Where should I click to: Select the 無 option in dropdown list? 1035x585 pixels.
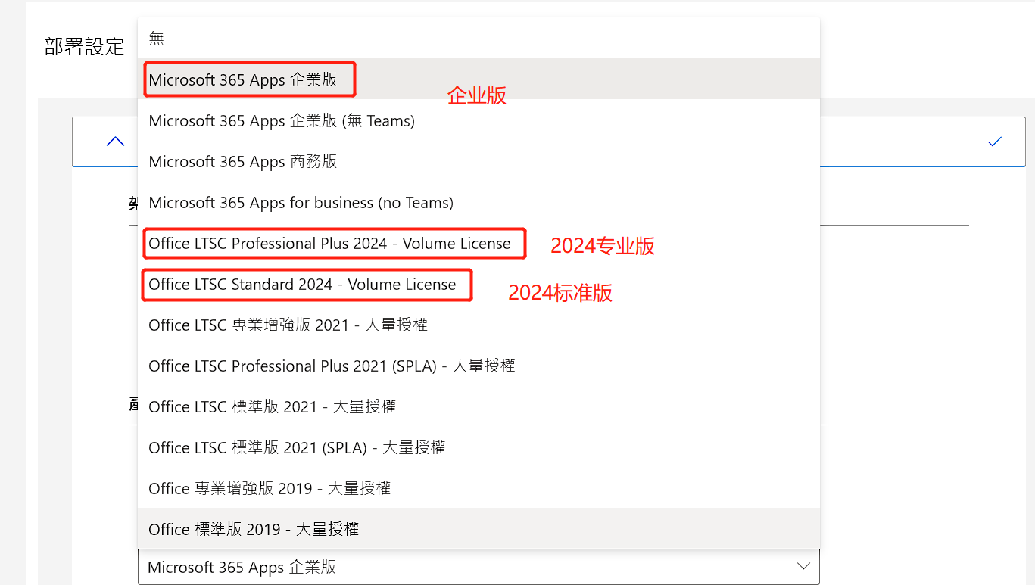point(479,39)
